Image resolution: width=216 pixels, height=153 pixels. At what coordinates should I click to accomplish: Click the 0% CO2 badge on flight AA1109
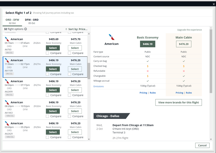click(x=10, y=74)
